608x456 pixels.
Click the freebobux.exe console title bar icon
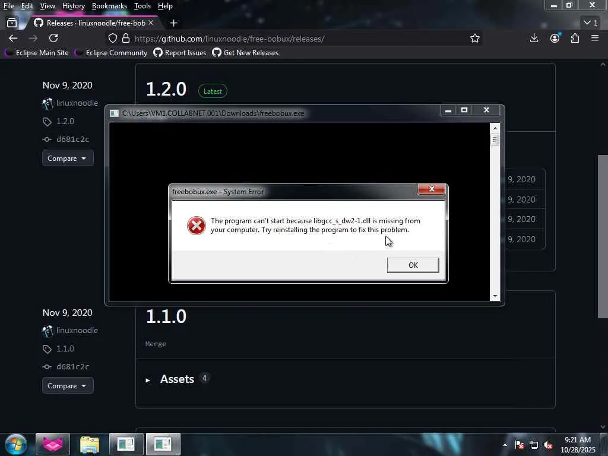point(114,113)
